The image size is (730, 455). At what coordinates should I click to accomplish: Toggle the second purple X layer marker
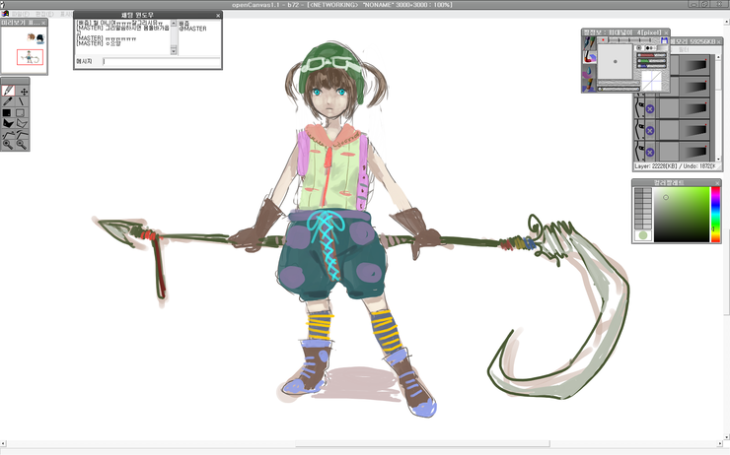[650, 131]
